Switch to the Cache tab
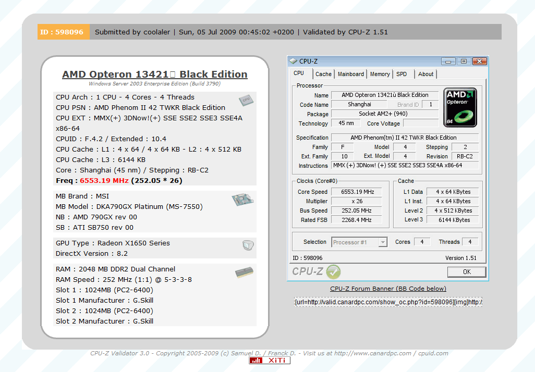This screenshot has width=535, height=372. [323, 74]
